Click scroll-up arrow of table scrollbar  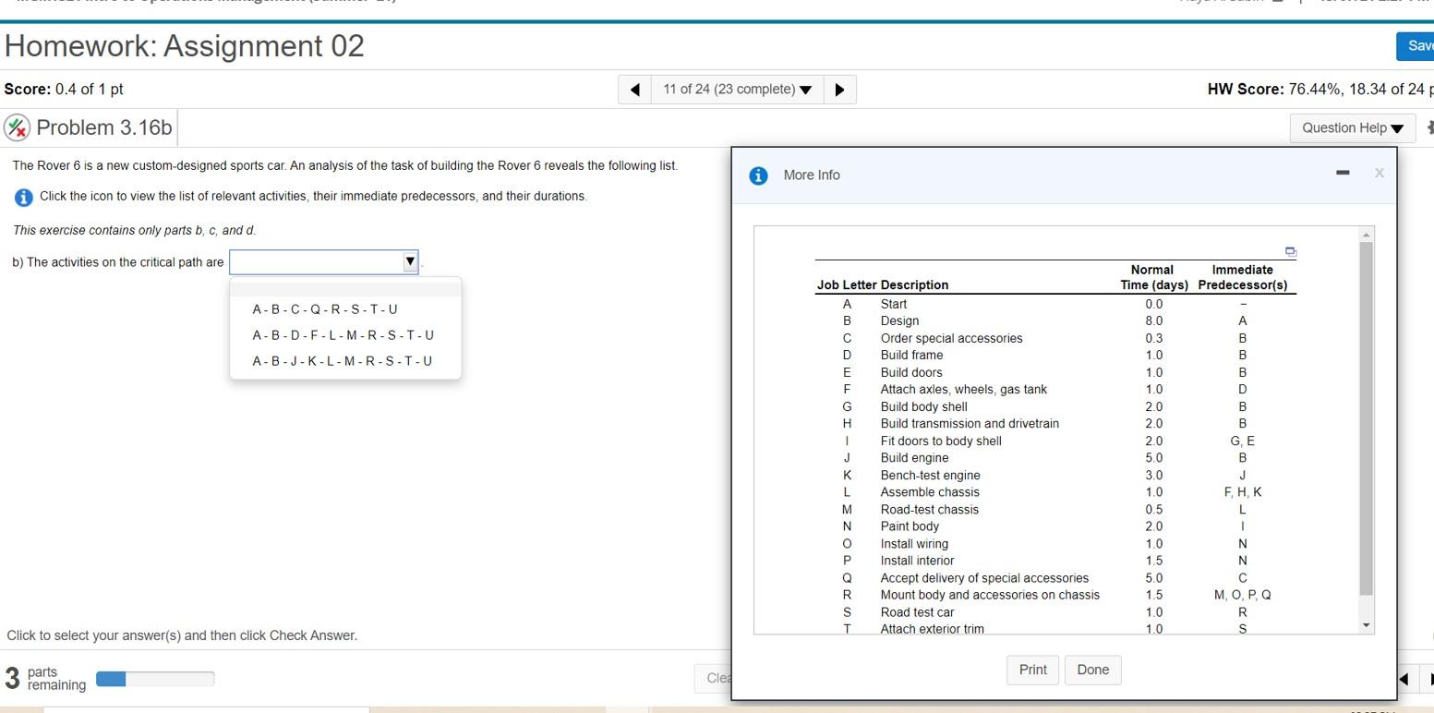[1367, 235]
